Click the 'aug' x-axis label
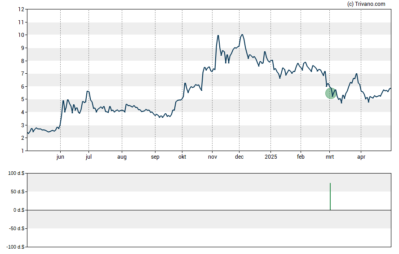 click(x=122, y=157)
